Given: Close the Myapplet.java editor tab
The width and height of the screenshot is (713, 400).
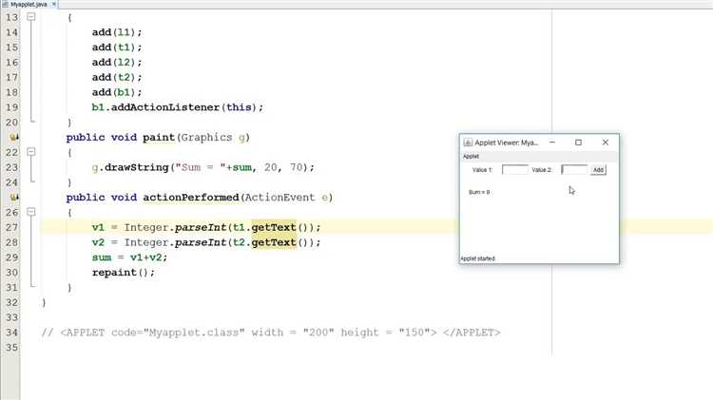Looking at the screenshot, I should 53,4.
